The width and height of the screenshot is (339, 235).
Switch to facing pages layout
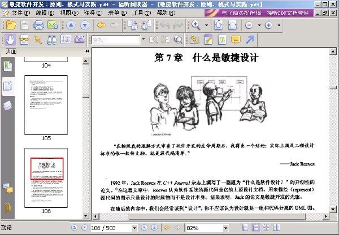click(266, 228)
